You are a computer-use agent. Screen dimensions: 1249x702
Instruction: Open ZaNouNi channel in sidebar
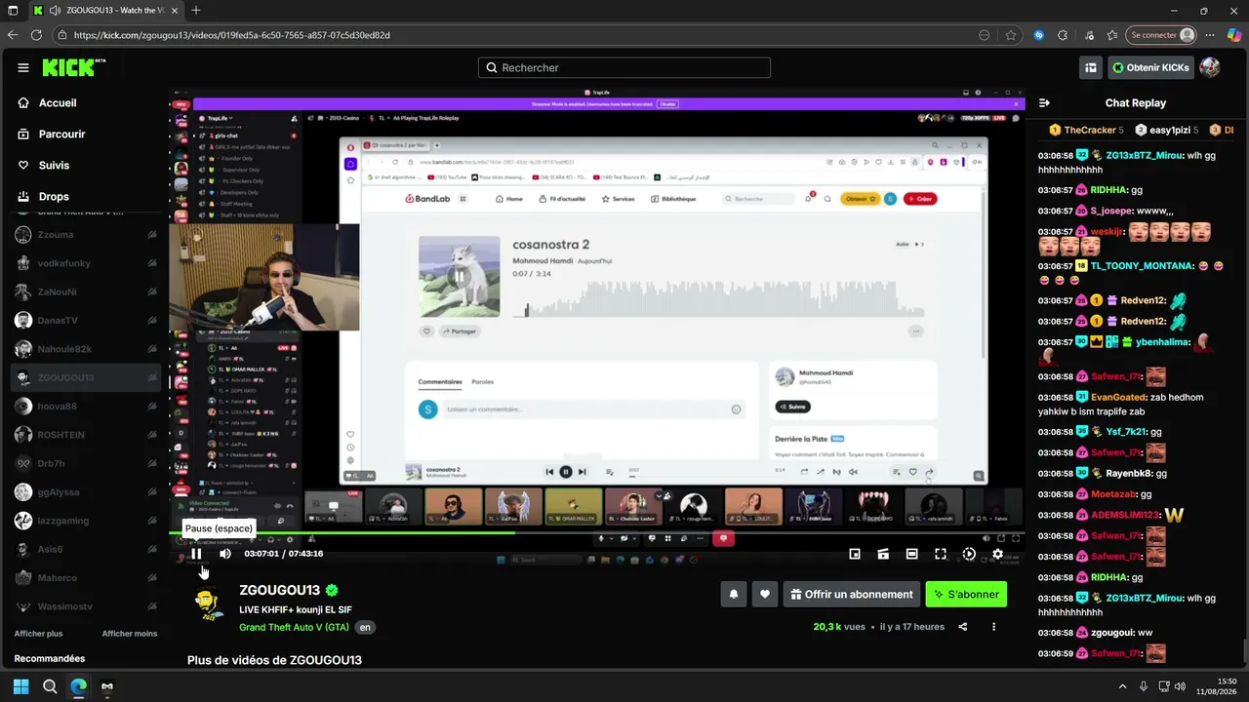pos(85,292)
